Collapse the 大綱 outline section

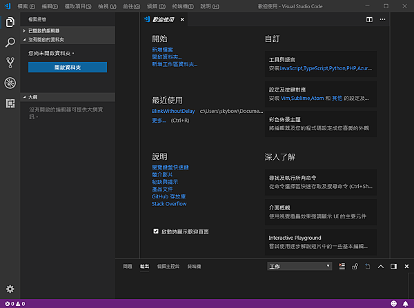pos(32,97)
